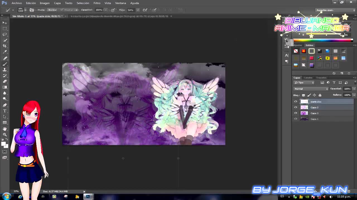
Task: Select the Eraser tool
Action: point(5,82)
